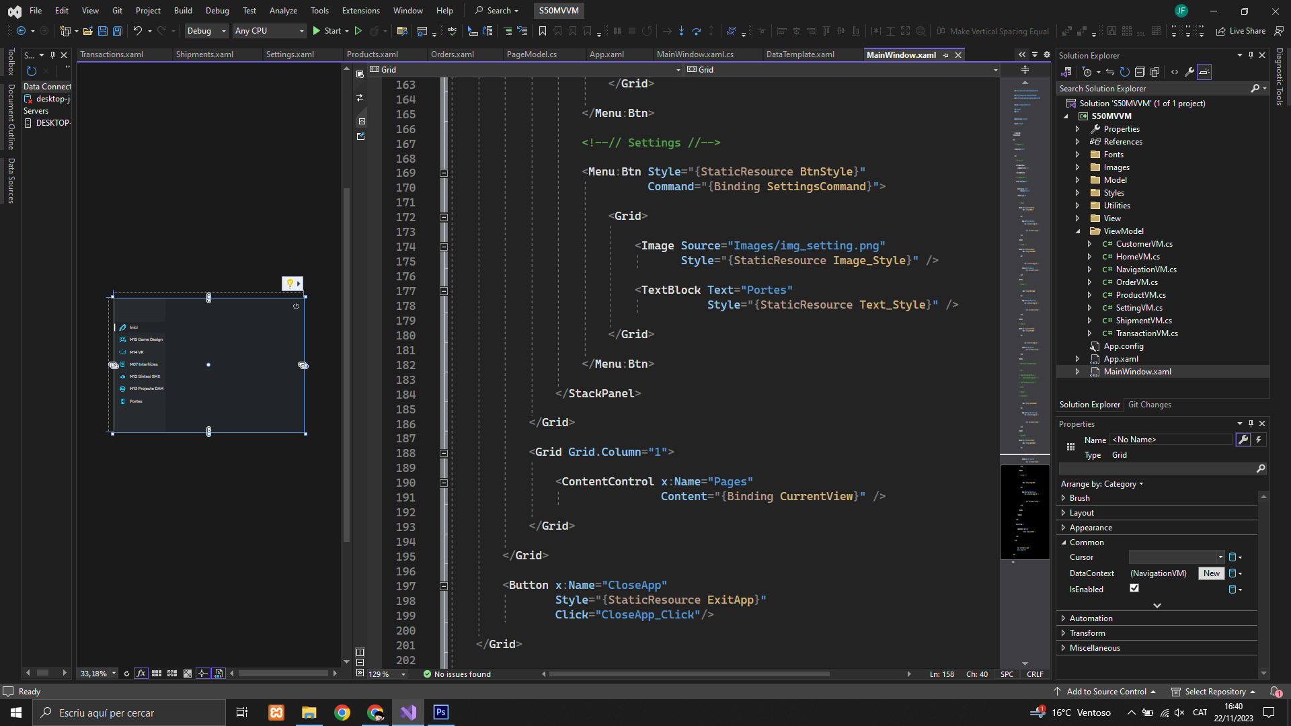1291x726 pixels.
Task: Click Collapse All in Solution Explorer
Action: click(1140, 72)
